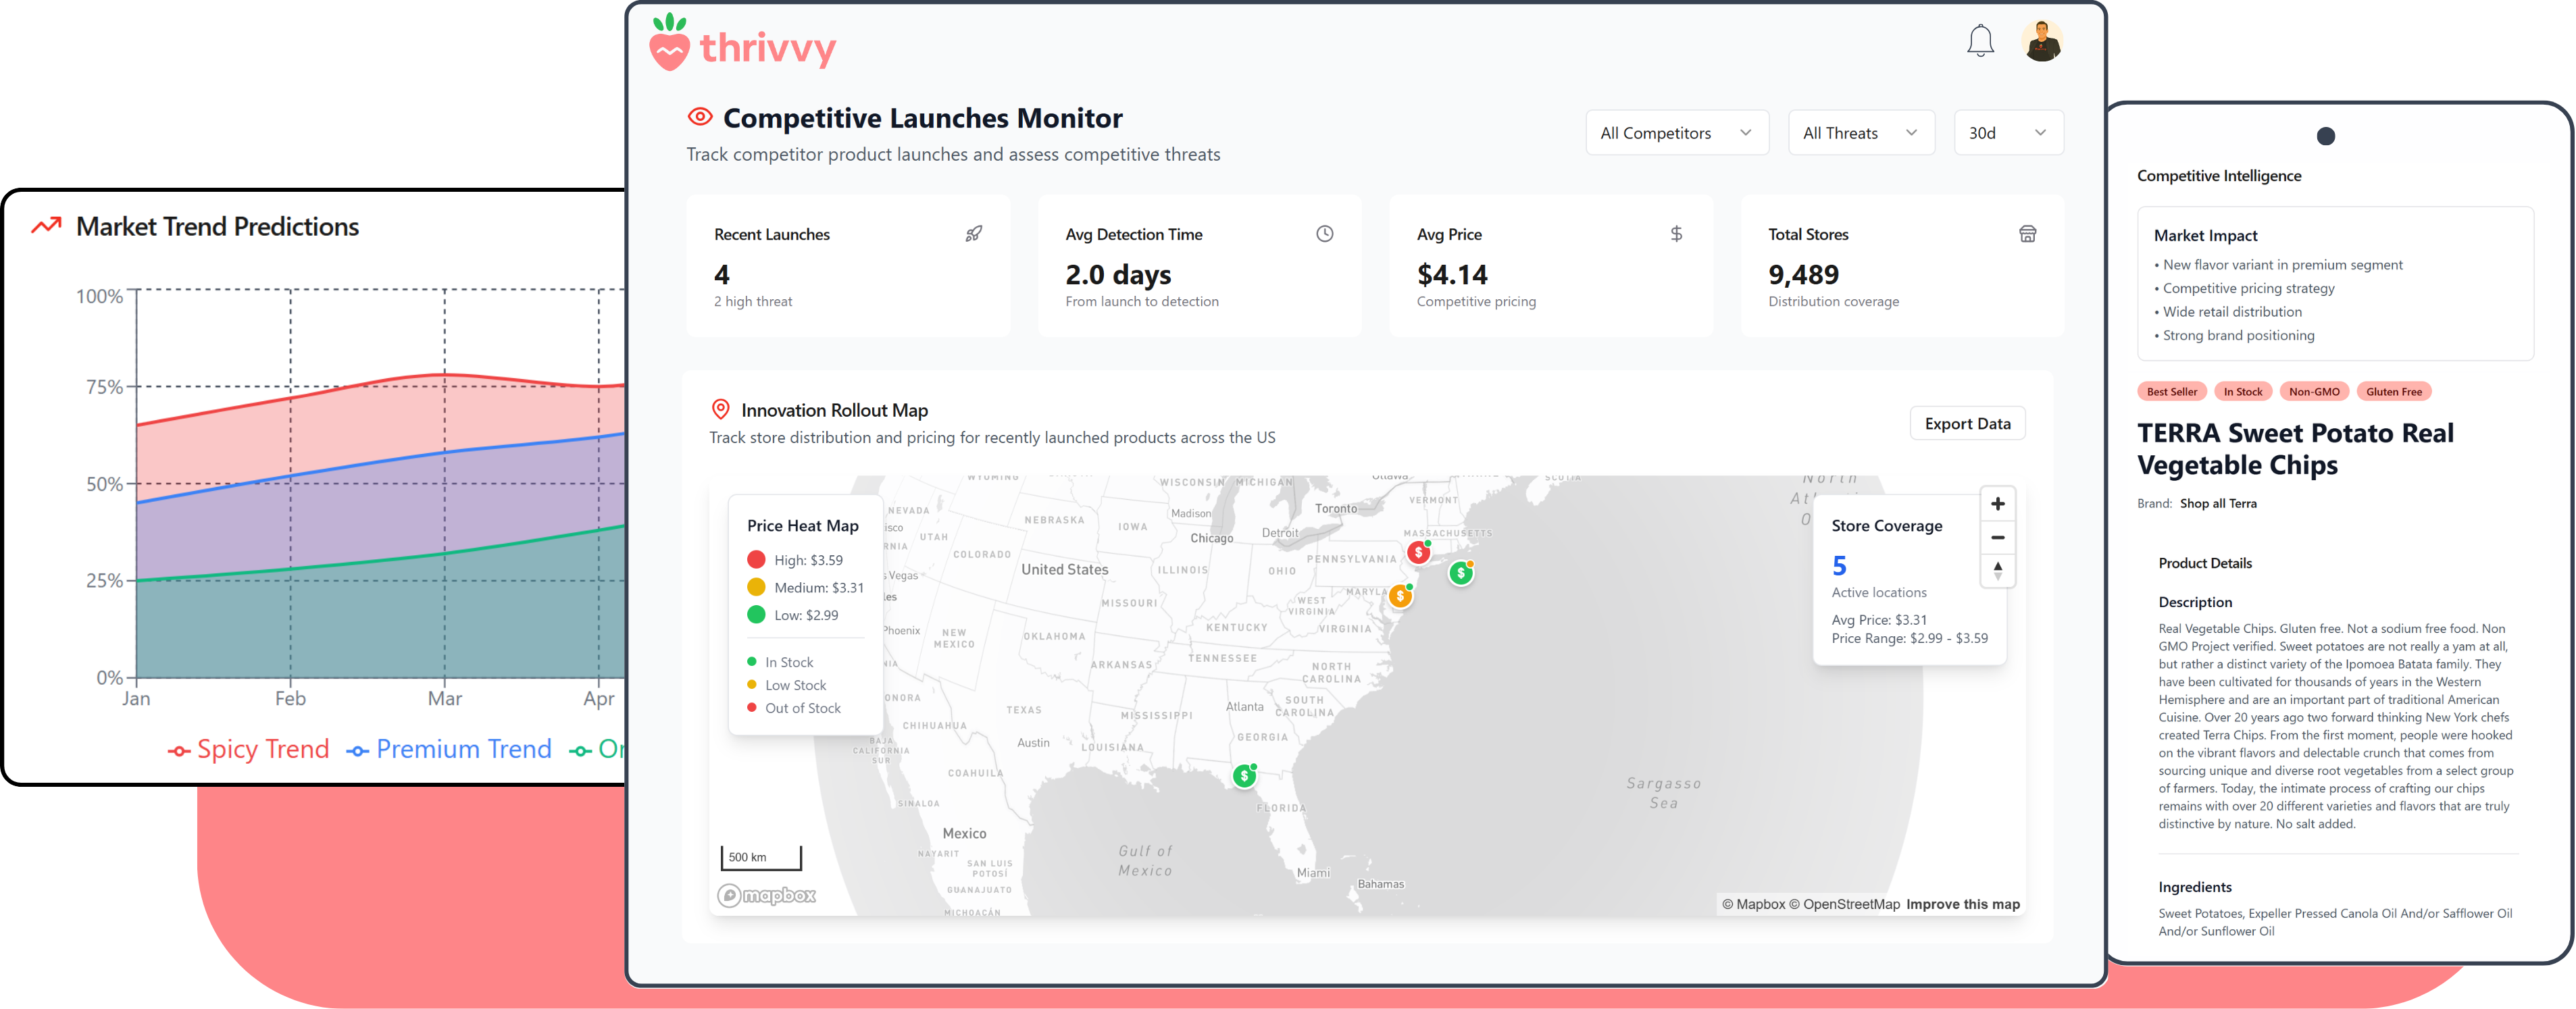The height and width of the screenshot is (1009, 2576).
Task: Click the Market Impact card heading
Action: [2205, 235]
